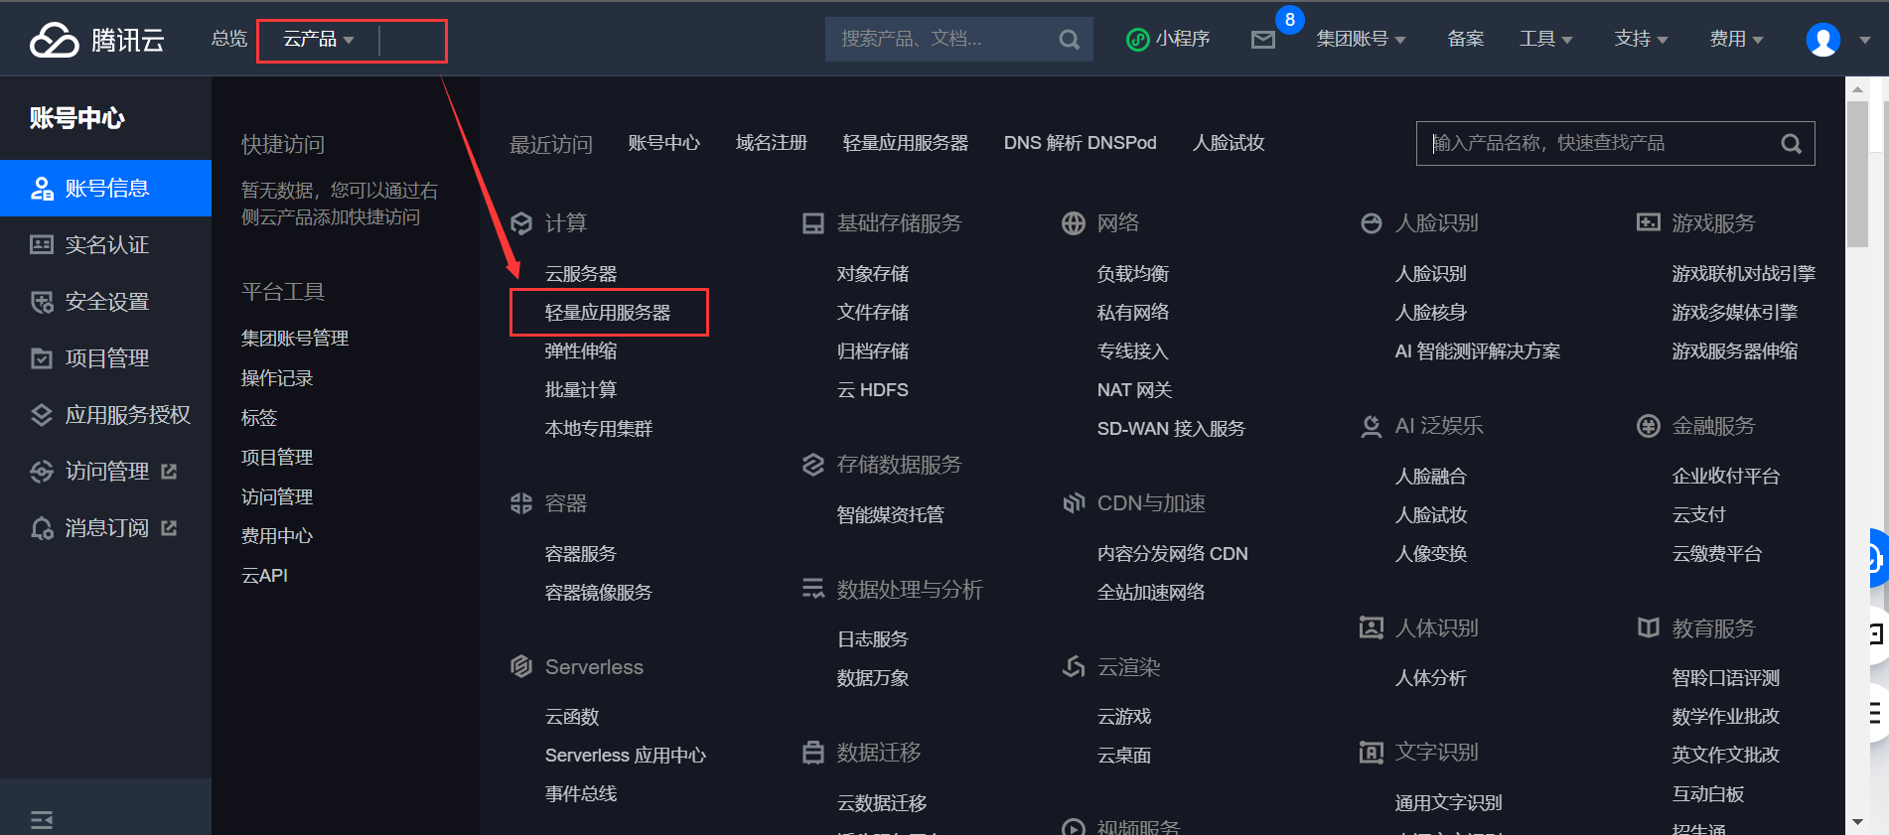Click the 网络 globe icon

(1074, 223)
